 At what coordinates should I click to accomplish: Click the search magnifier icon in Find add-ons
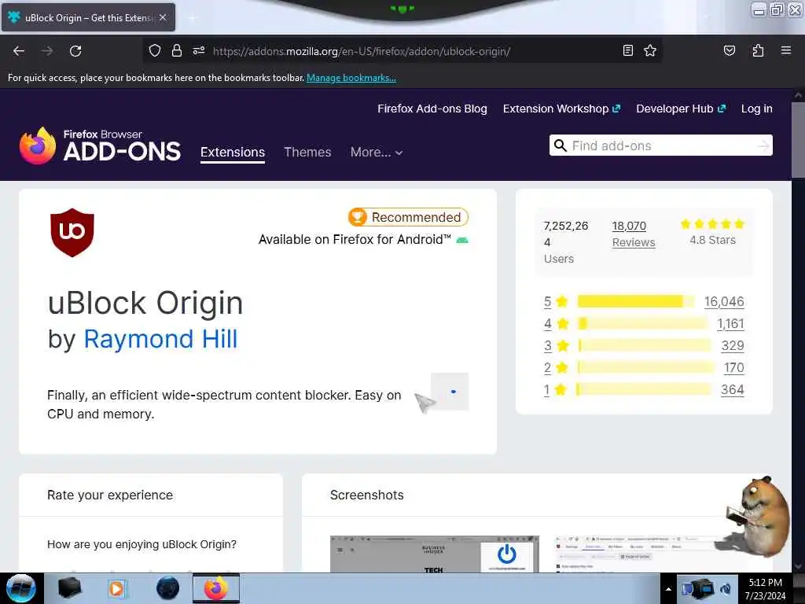(x=560, y=145)
